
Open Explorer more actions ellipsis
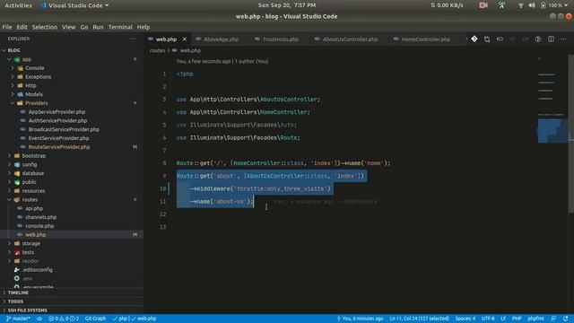point(134,39)
